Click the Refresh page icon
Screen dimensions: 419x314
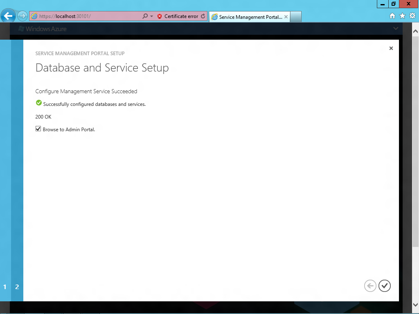(x=203, y=16)
